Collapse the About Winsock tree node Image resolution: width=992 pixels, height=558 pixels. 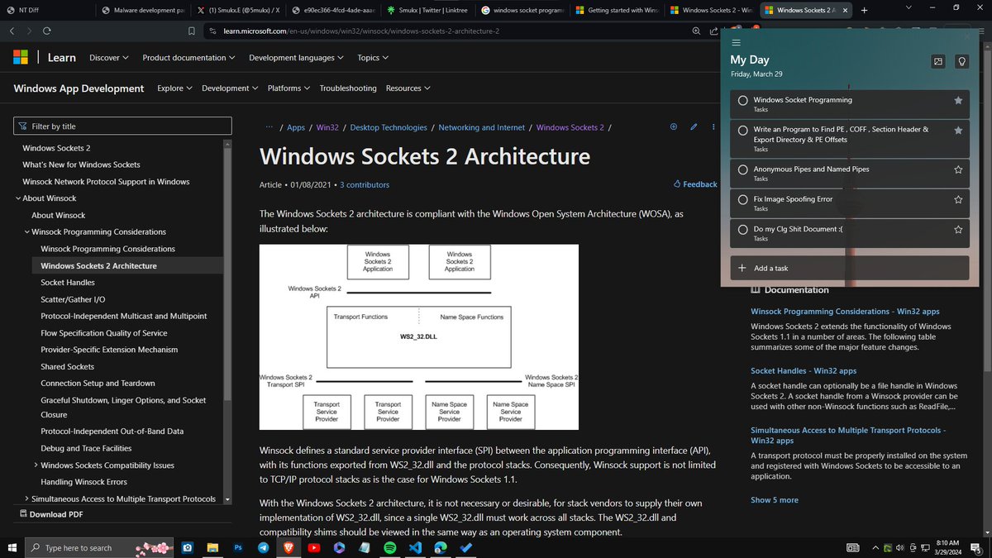pos(18,198)
